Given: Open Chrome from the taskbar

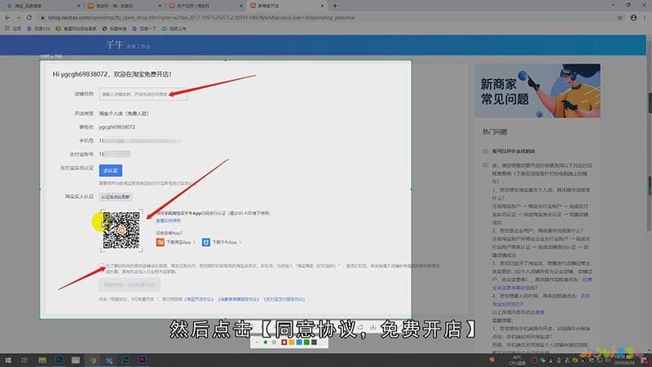Looking at the screenshot, I should coord(92,360).
